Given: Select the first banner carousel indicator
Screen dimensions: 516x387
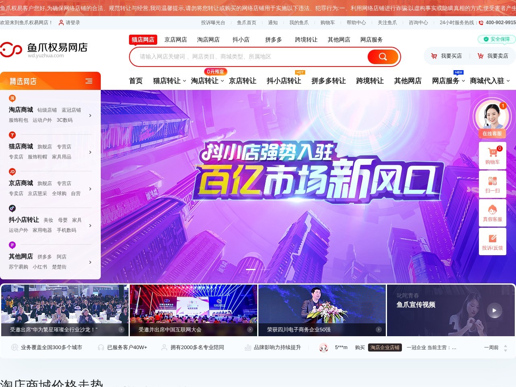Looking at the screenshot, I should (251, 269).
